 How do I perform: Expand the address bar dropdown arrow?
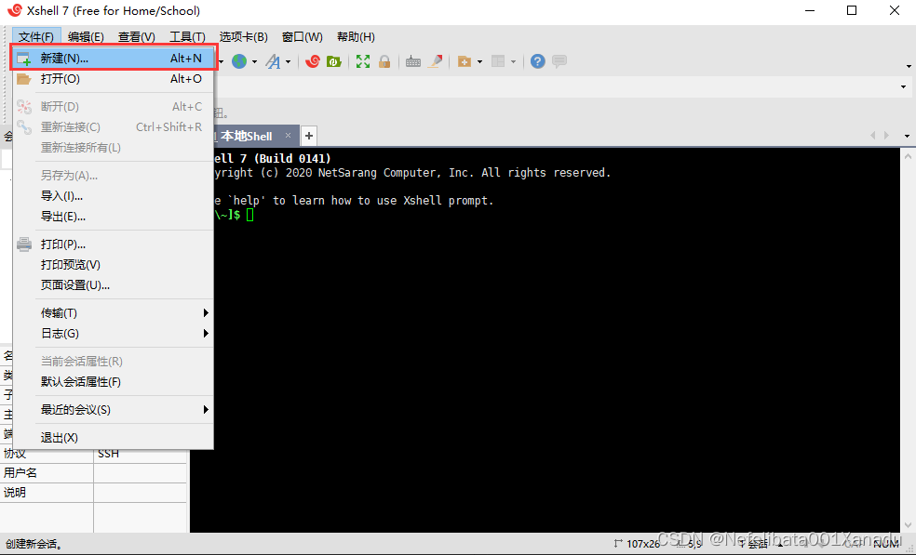pyautogui.click(x=903, y=87)
